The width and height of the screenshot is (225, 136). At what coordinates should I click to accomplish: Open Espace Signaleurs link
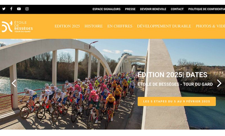pyautogui.click(x=107, y=9)
